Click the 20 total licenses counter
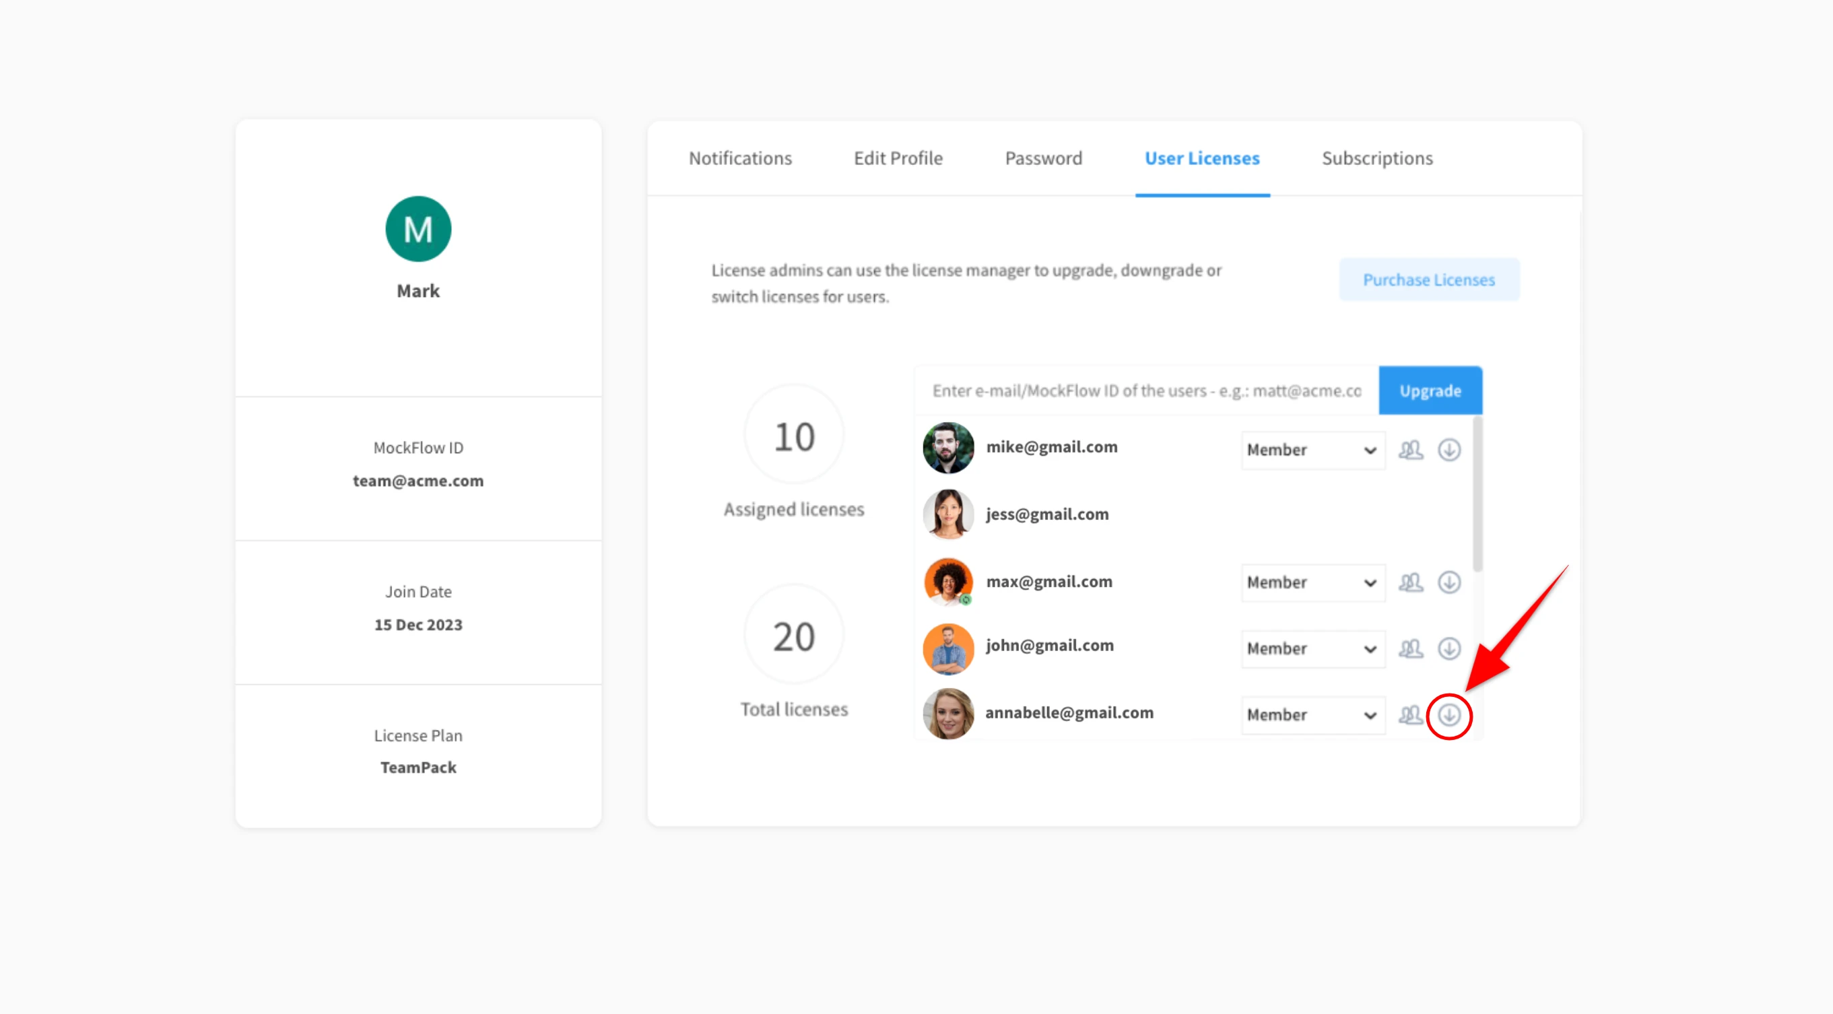The height and width of the screenshot is (1014, 1833). tap(794, 636)
